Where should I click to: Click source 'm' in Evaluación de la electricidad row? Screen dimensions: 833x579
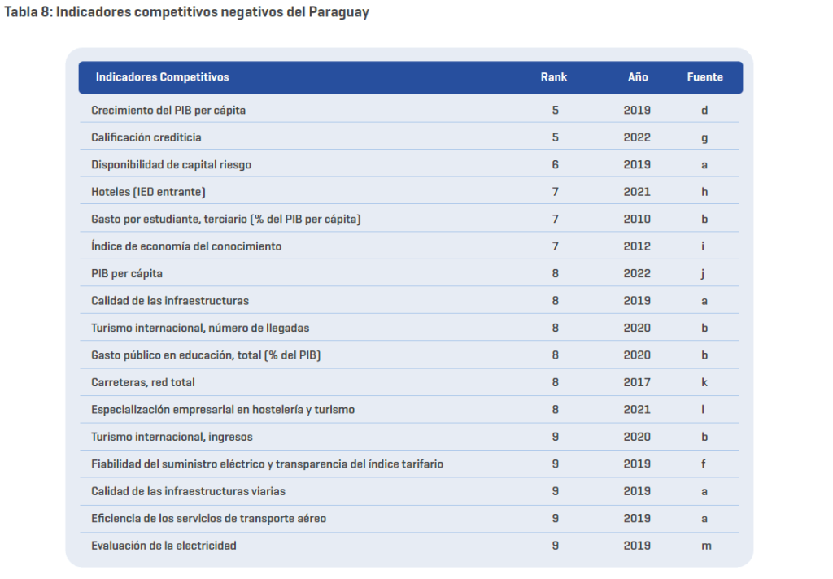pos(706,546)
